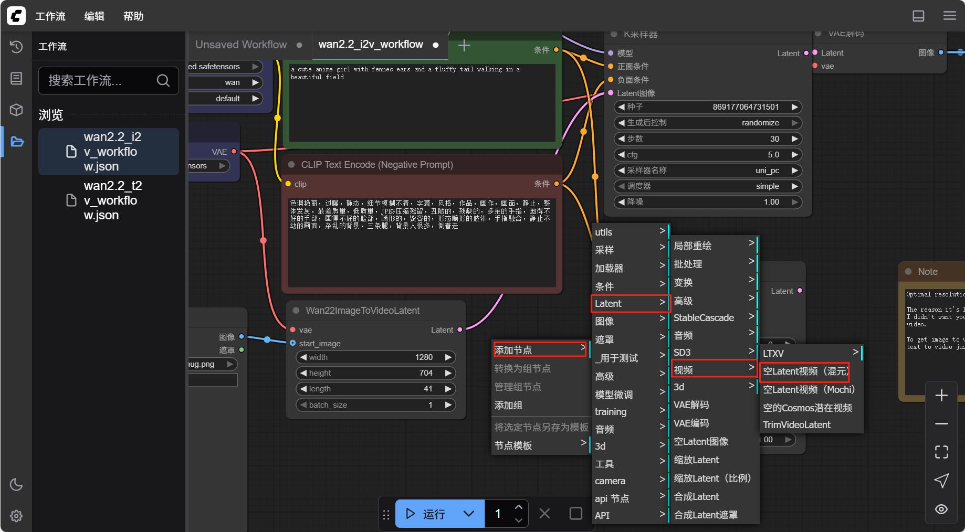Viewport: 965px width, 532px height.
Task: Open the 编辑 menu
Action: point(95,16)
